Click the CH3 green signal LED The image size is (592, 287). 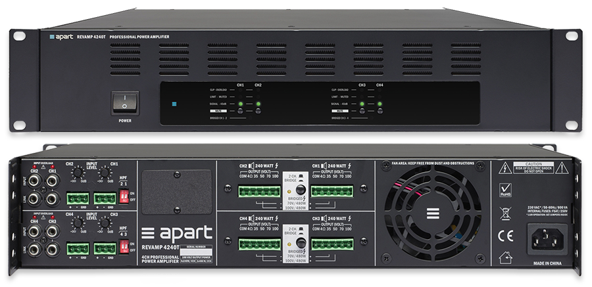362,104
